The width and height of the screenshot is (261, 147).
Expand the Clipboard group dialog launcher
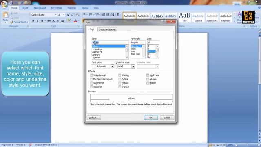28,26
